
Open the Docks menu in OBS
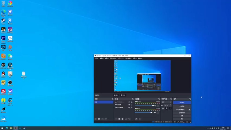[x=113, y=58]
